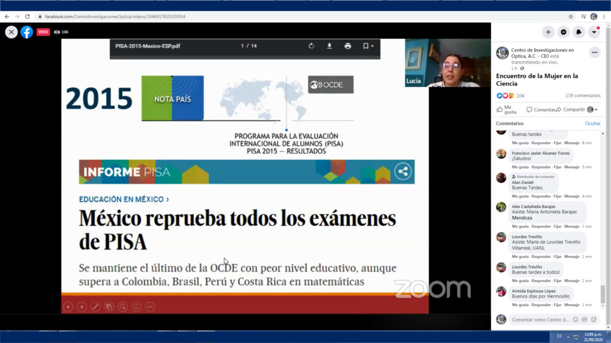This screenshot has height=343, width=611.
Task: Print the PDF document
Action: (x=348, y=45)
